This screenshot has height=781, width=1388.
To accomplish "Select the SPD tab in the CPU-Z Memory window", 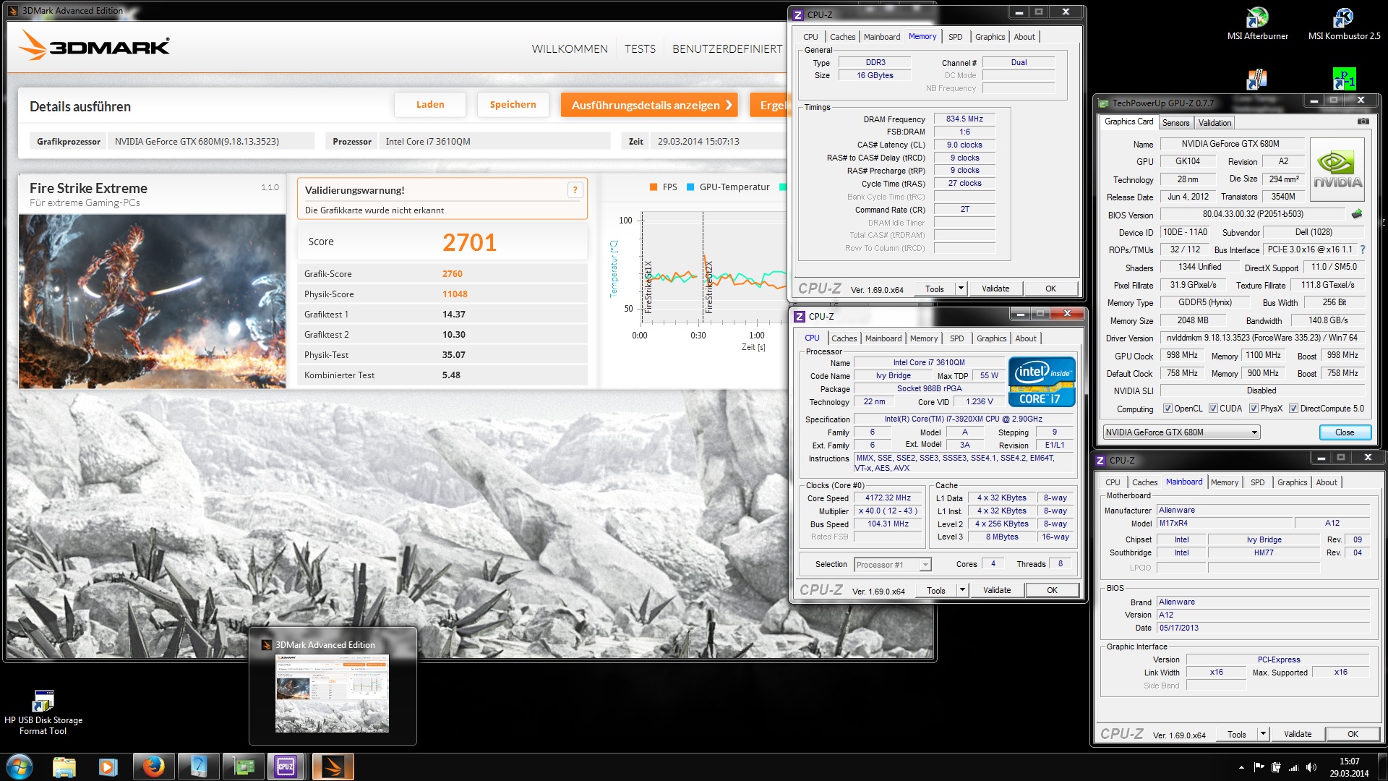I will click(955, 37).
